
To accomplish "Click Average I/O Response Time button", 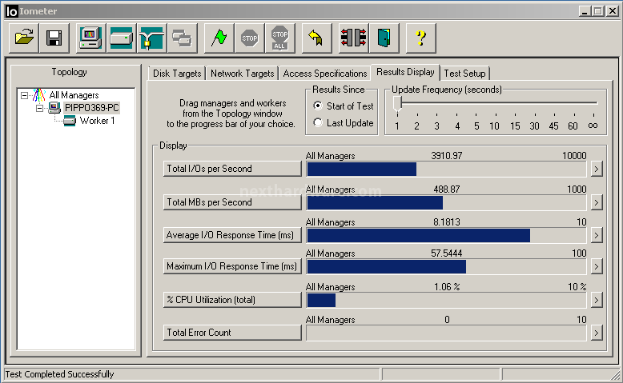I will point(232,235).
